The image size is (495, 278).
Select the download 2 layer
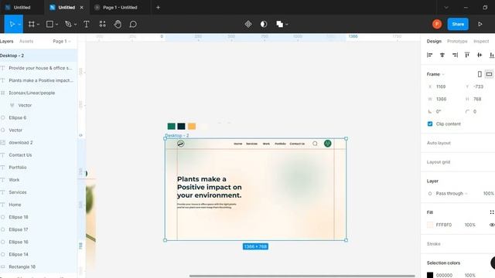(39, 142)
